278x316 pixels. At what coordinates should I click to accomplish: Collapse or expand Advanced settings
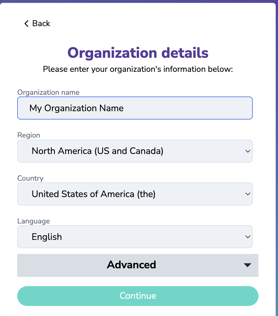[x=138, y=265]
